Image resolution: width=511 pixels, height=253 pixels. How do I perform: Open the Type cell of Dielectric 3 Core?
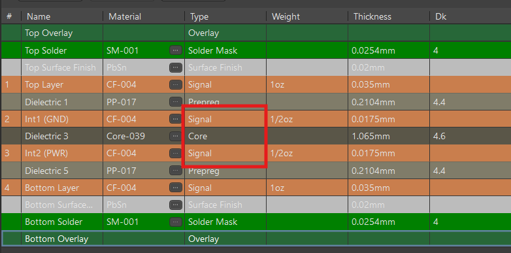pyautogui.click(x=225, y=136)
